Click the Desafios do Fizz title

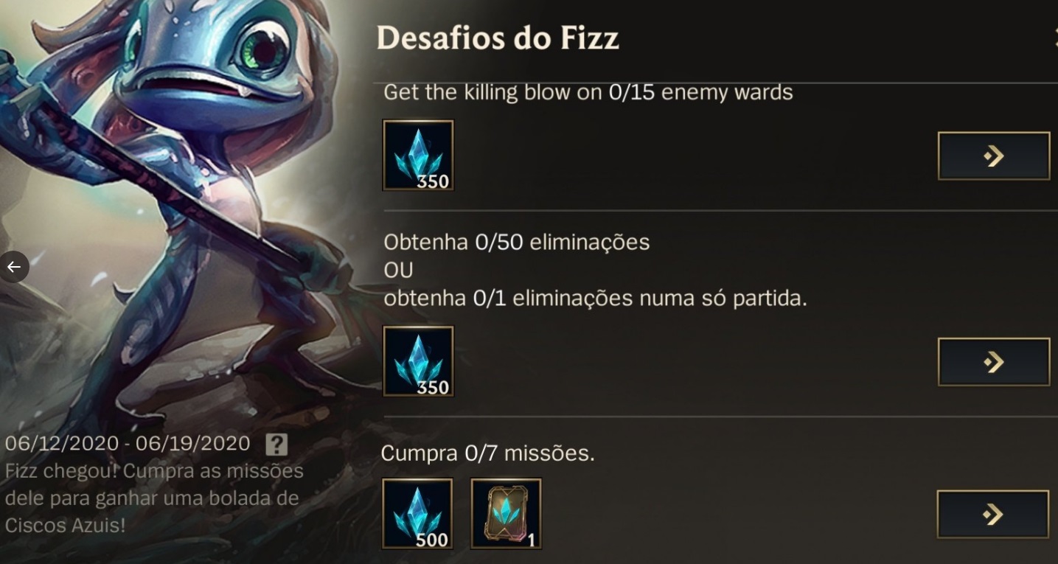click(498, 38)
